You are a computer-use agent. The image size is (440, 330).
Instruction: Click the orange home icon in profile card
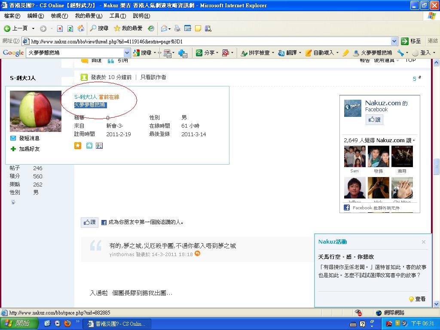click(78, 146)
